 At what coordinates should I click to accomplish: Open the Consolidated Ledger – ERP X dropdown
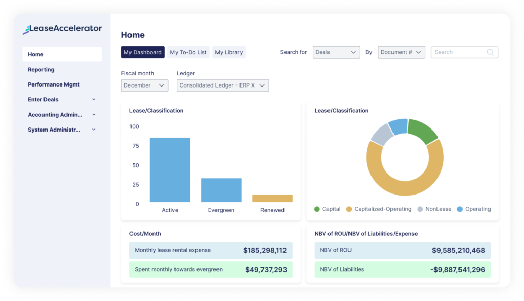[223, 85]
